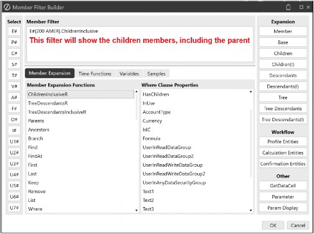314x234 pixels.
Task: Click the clipboard icon in title bar
Action: [x=288, y=7]
